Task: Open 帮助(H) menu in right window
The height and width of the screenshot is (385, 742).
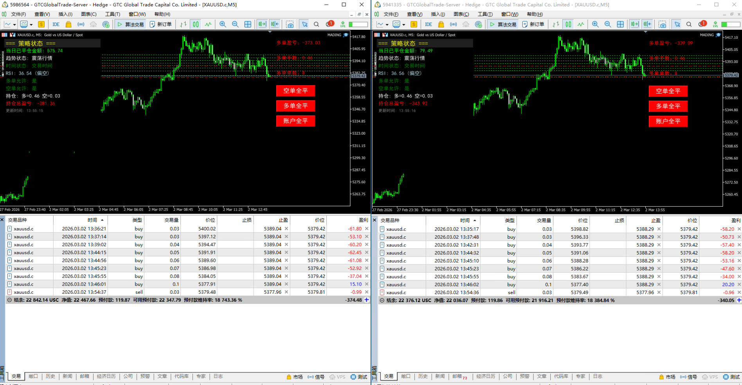Action: 535,14
